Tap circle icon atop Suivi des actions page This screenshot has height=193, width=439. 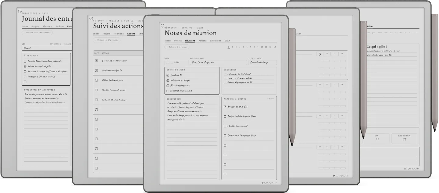click(x=91, y=19)
